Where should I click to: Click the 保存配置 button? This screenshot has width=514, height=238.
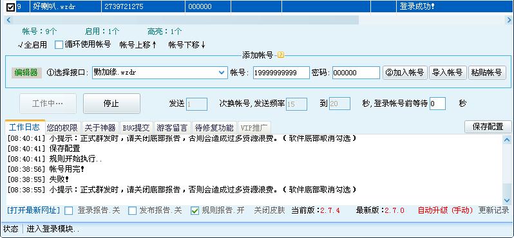[x=488, y=127]
